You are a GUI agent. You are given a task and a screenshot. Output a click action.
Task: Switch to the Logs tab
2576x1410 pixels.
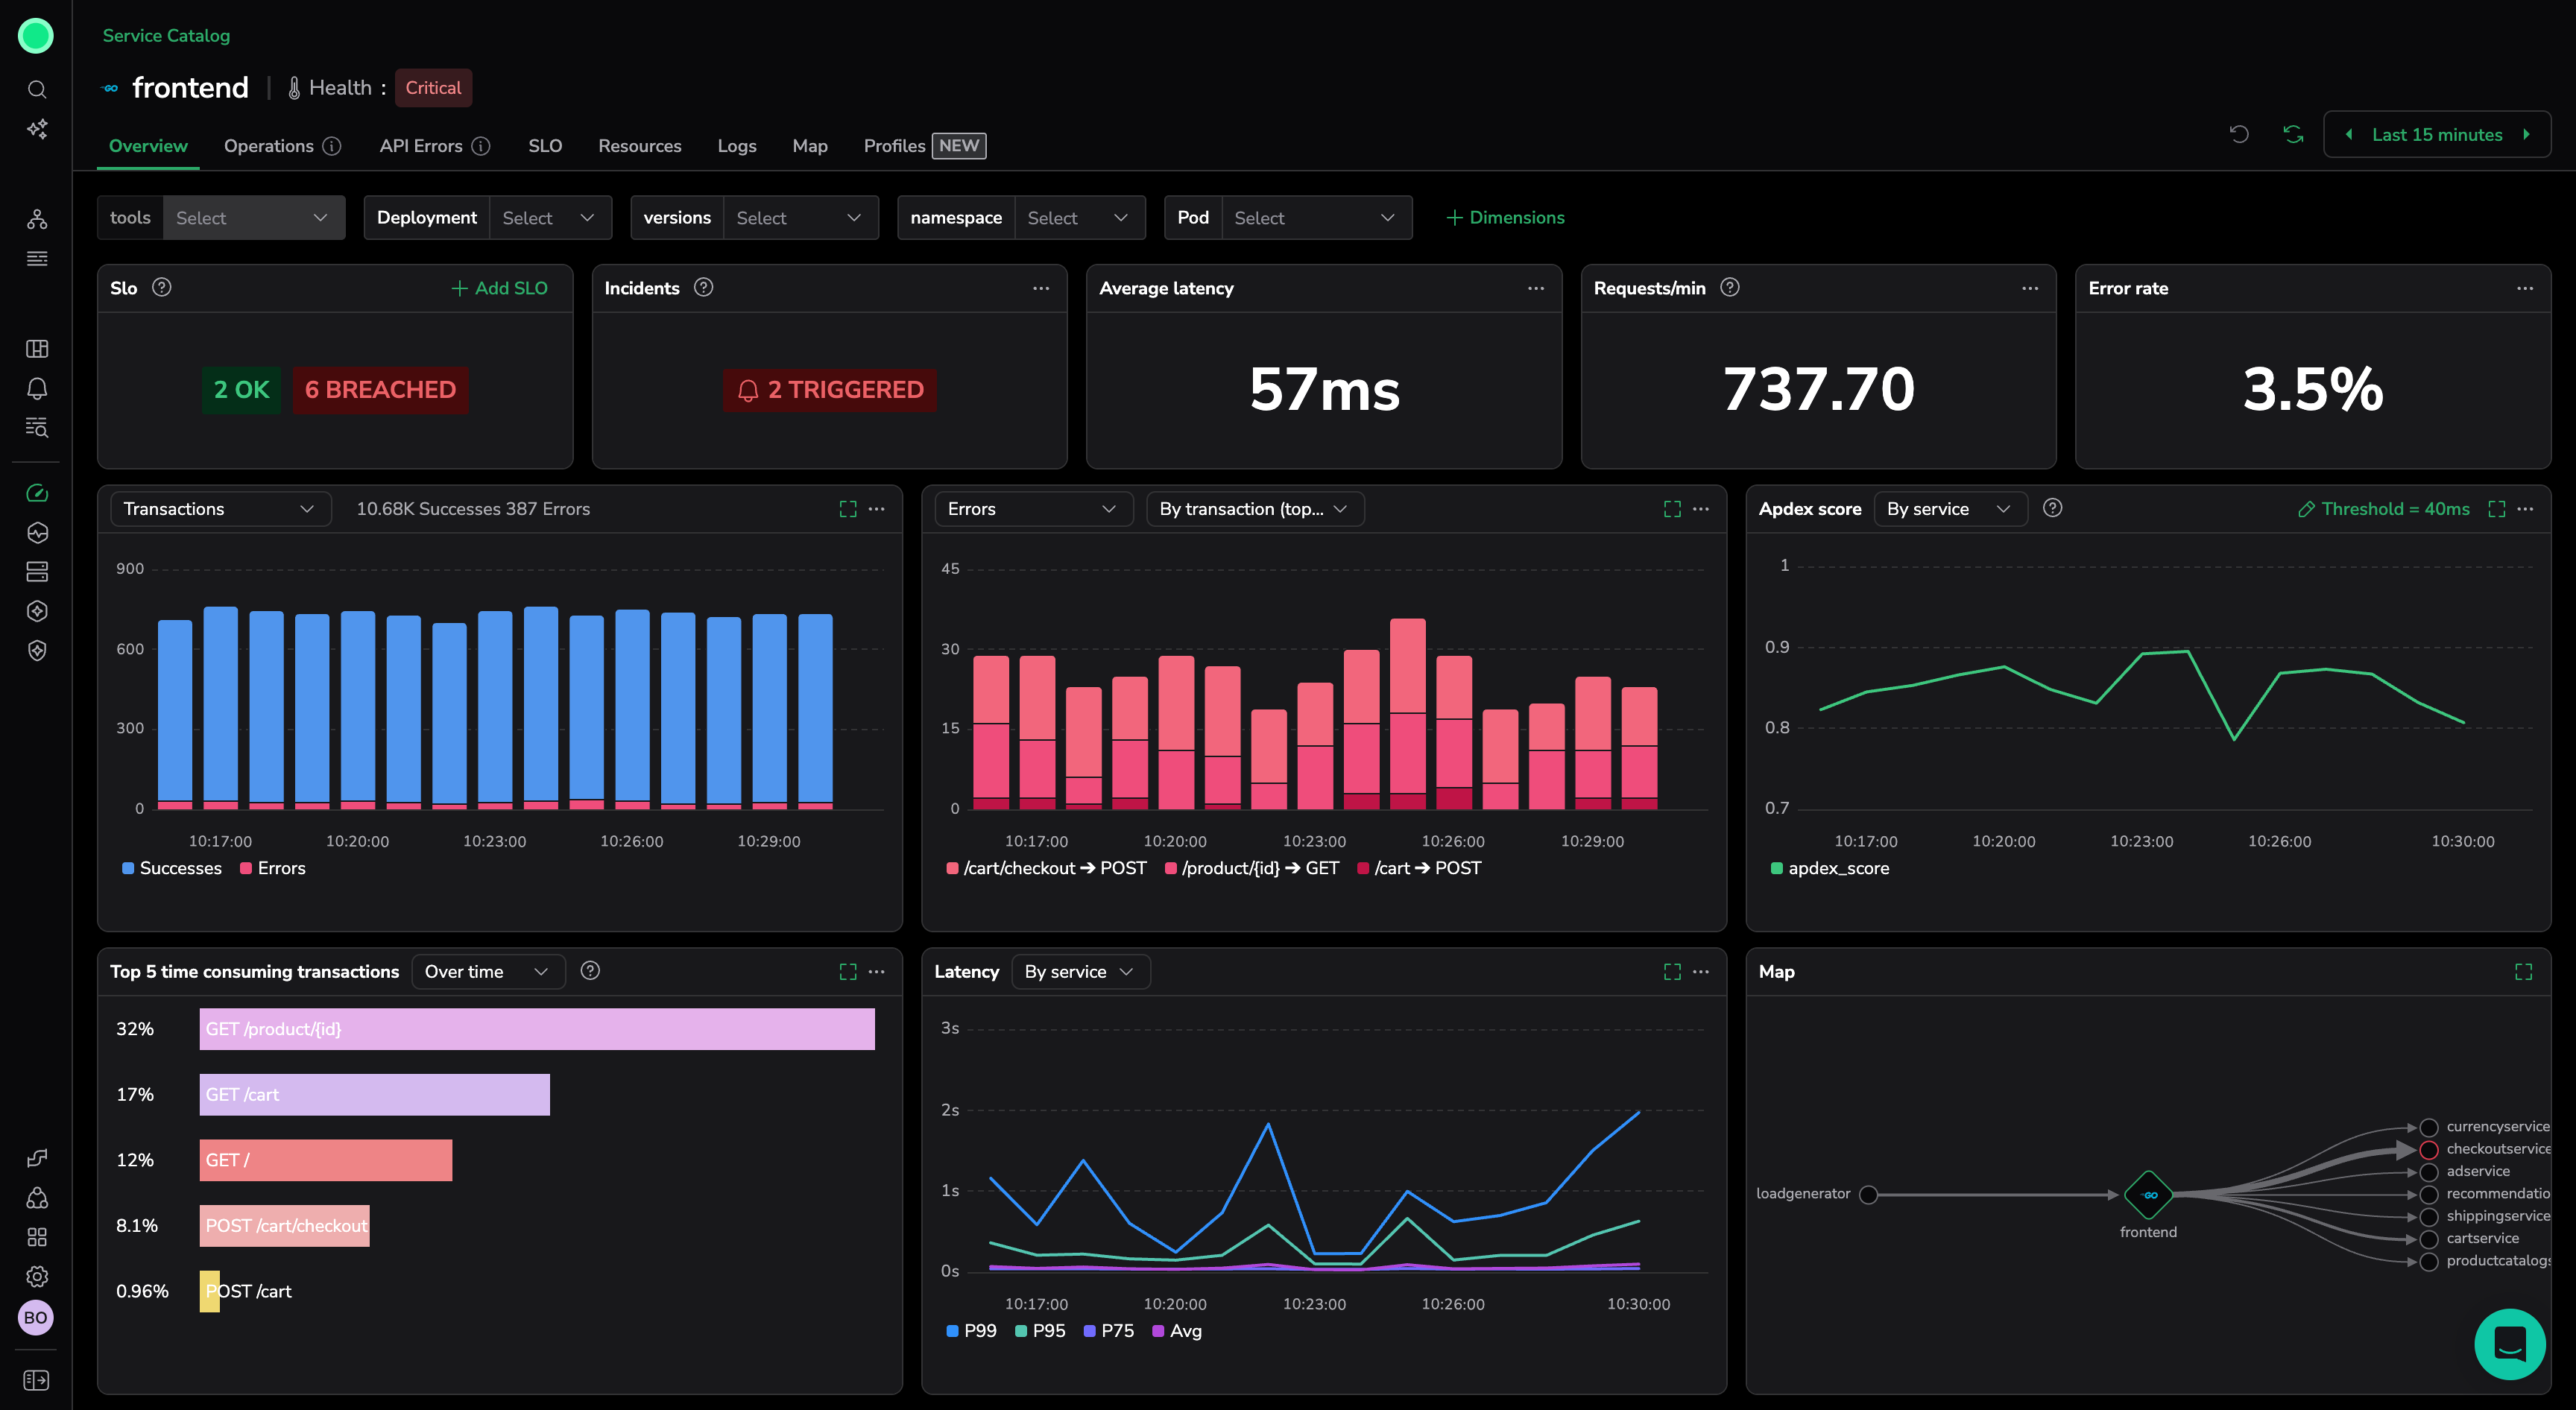click(737, 146)
